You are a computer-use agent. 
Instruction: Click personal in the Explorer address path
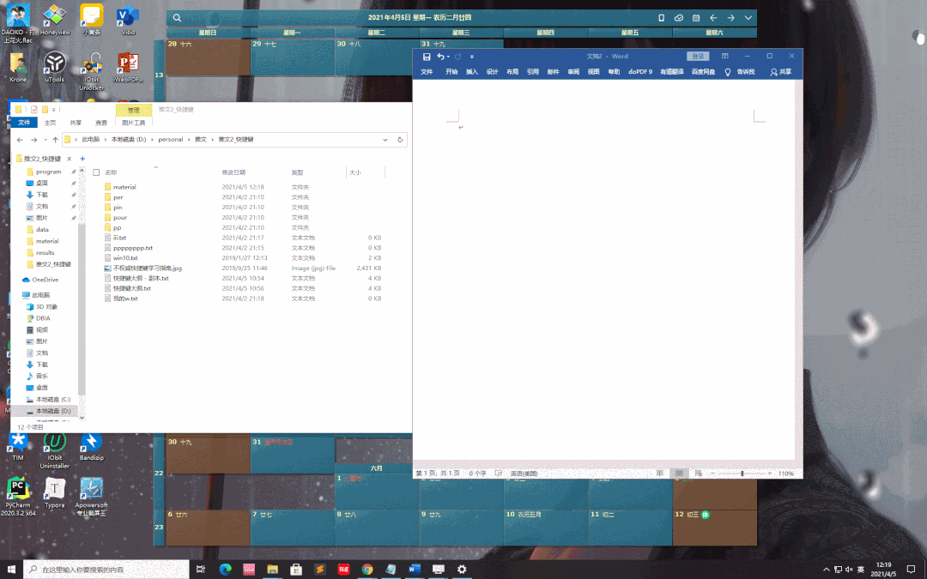coord(170,140)
